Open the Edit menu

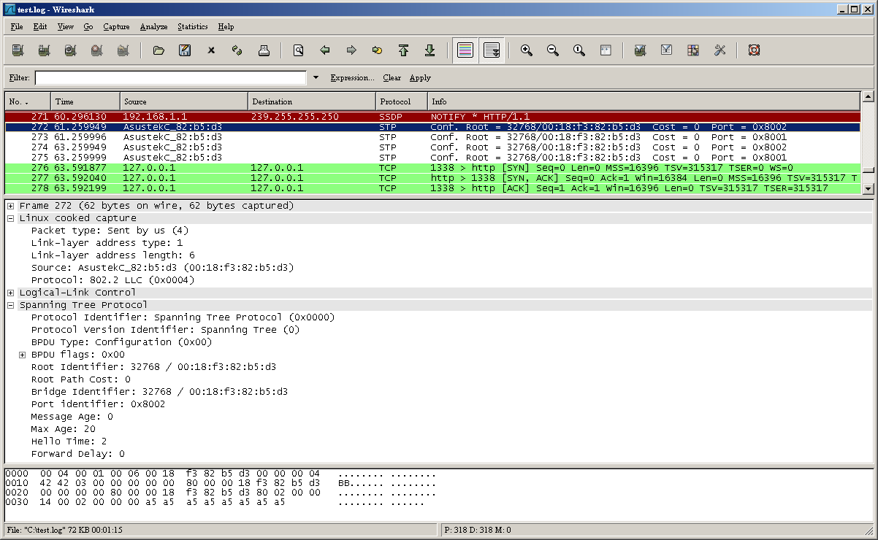(x=40, y=26)
